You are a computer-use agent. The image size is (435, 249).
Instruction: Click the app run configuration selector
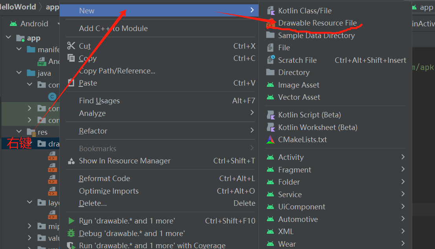point(423,7)
